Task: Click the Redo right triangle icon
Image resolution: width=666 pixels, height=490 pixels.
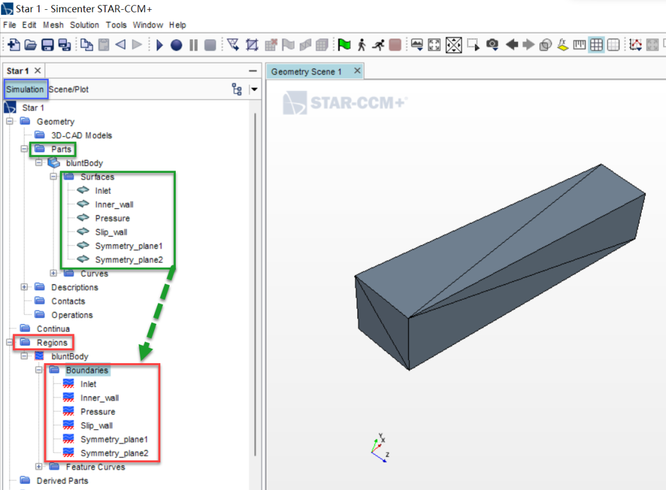Action: click(137, 44)
